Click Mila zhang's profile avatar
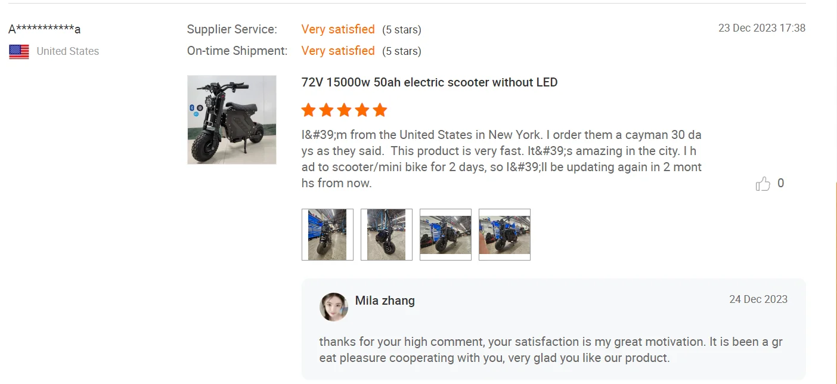Viewport: 837px width, 384px height. [334, 307]
